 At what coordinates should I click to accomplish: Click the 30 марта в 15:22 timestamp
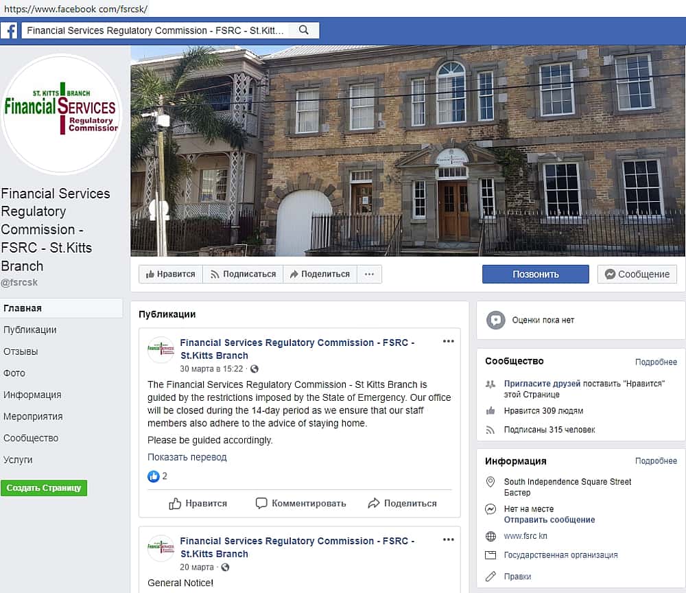[x=211, y=369]
